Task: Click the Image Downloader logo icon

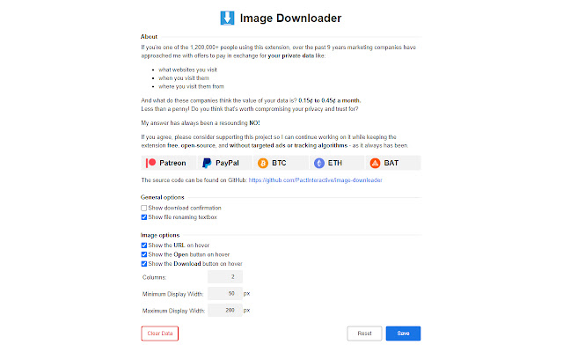Action: [227, 18]
